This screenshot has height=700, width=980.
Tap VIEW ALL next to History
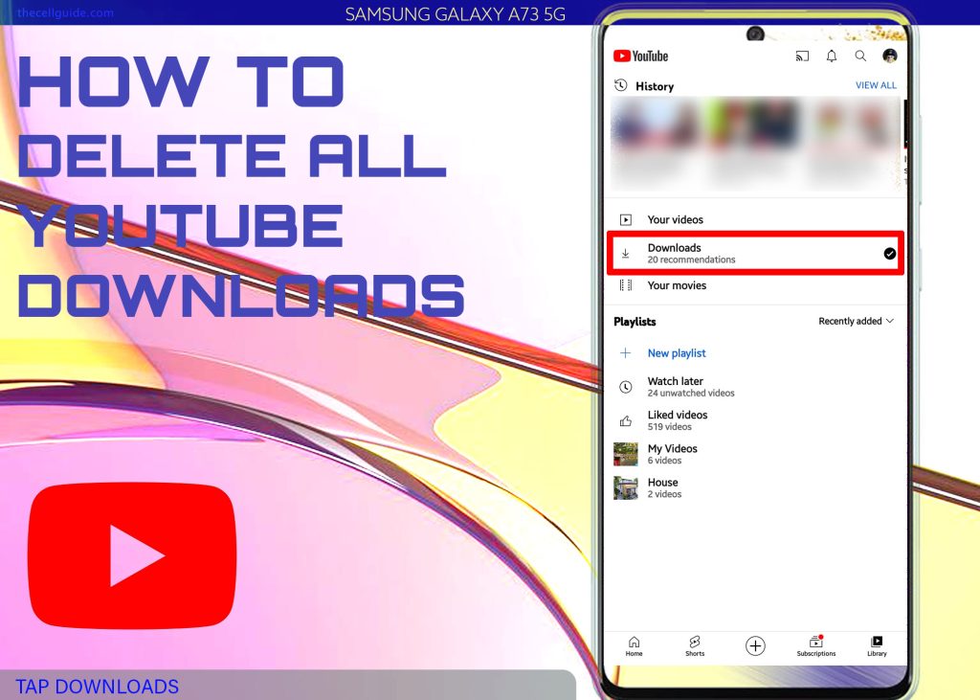point(876,85)
